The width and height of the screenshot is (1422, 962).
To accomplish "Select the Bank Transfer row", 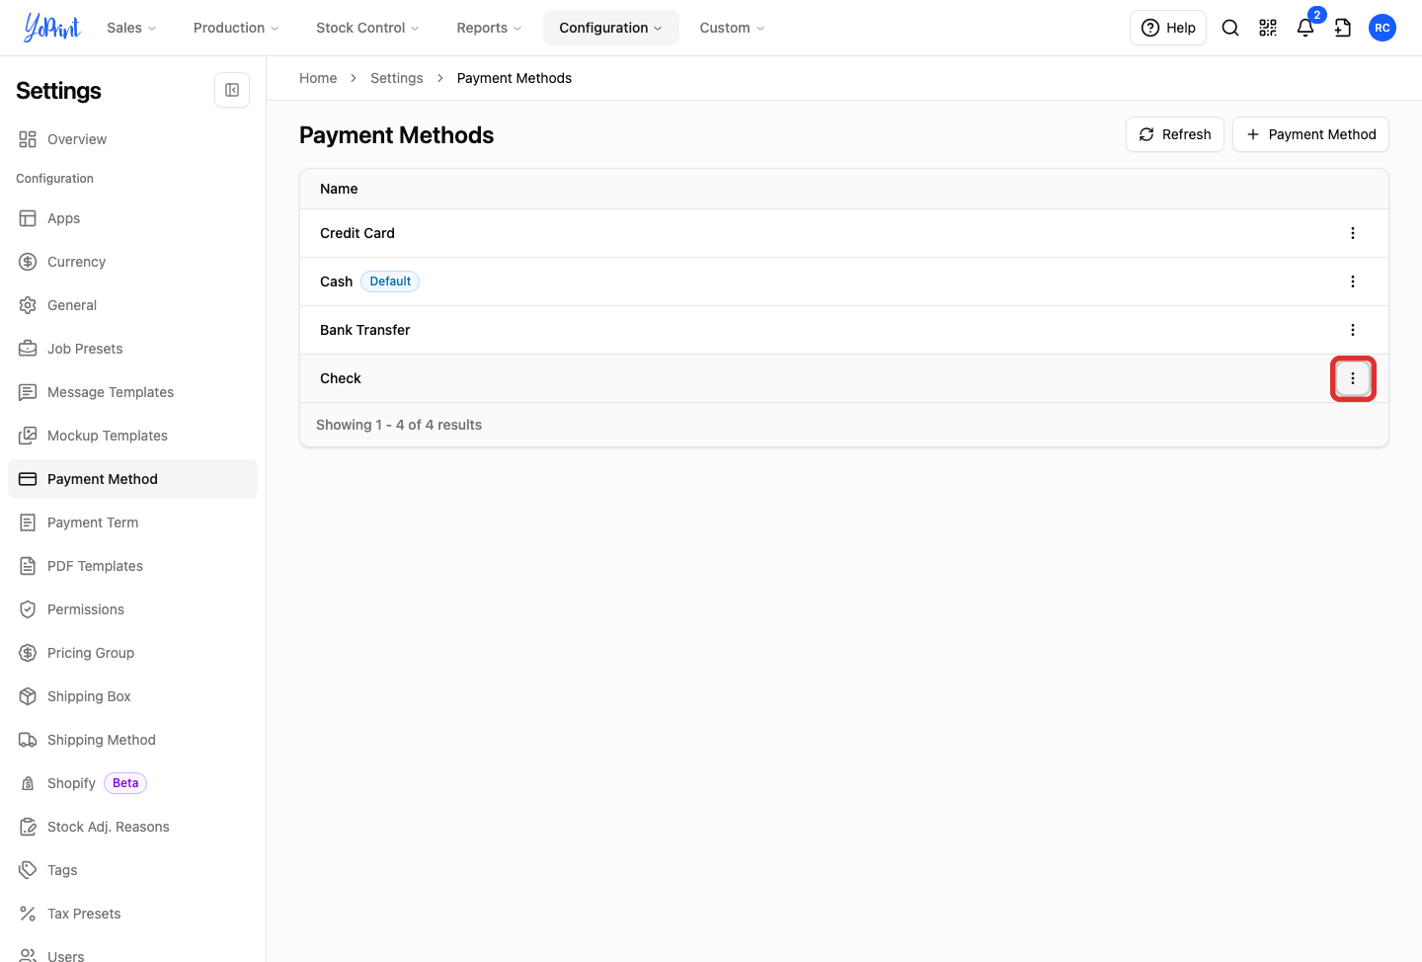I will [844, 330].
